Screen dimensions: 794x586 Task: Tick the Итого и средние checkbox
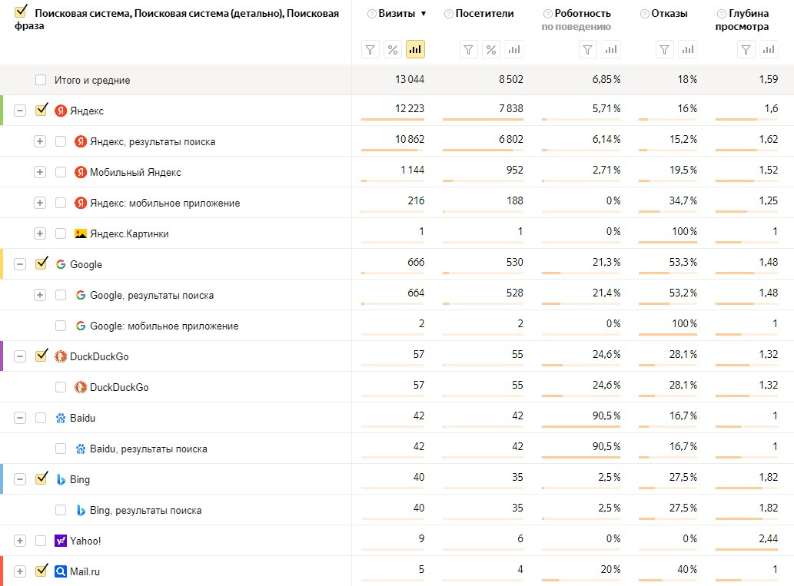pos(40,80)
